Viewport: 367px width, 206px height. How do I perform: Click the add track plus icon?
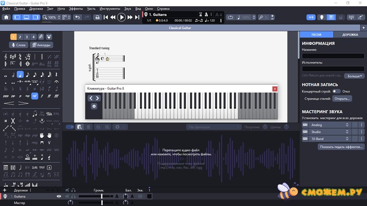coord(5,190)
